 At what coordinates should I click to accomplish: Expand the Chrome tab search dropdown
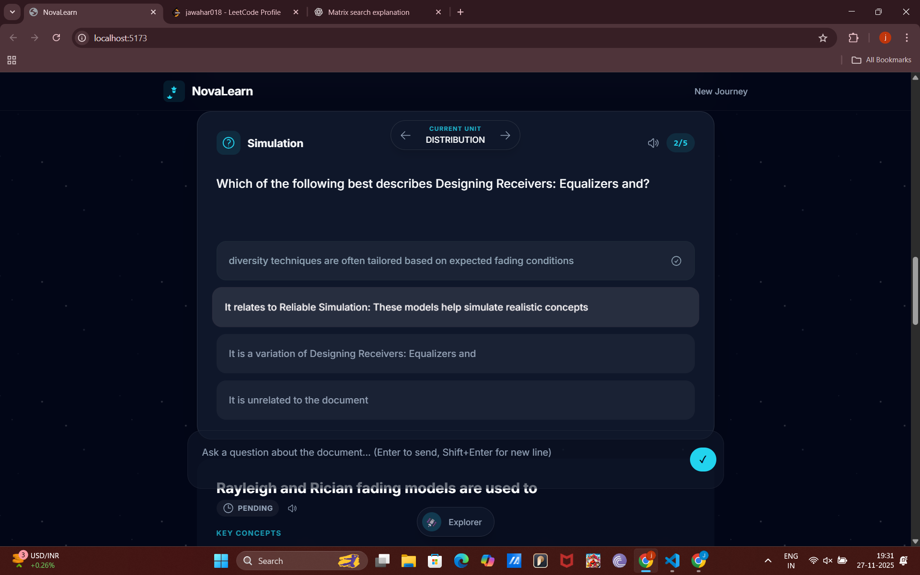[x=12, y=12]
